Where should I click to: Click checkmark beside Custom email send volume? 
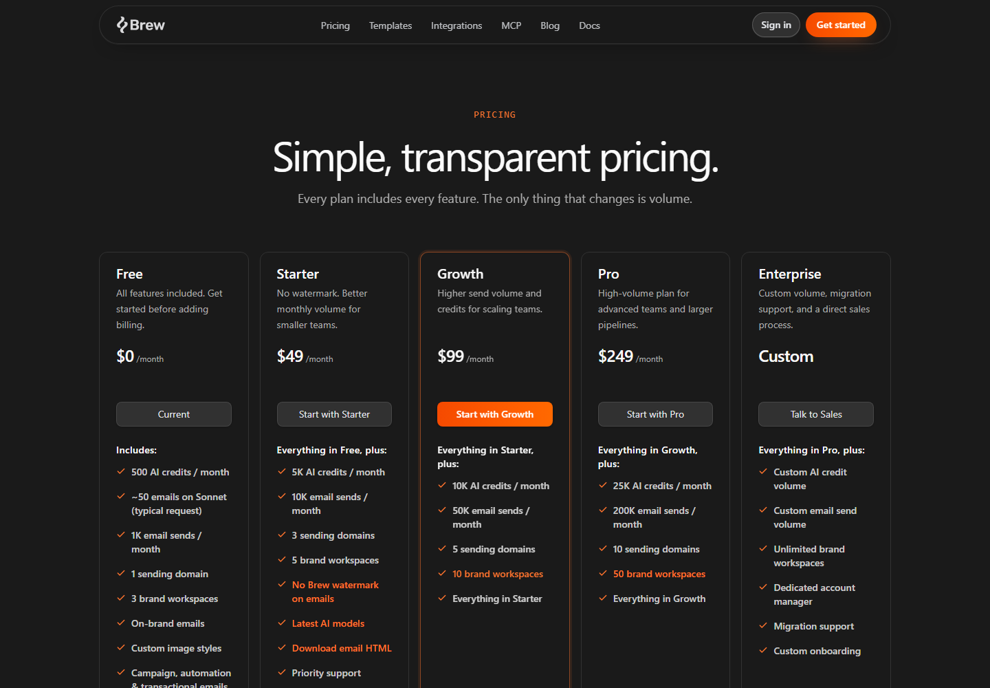tap(763, 510)
